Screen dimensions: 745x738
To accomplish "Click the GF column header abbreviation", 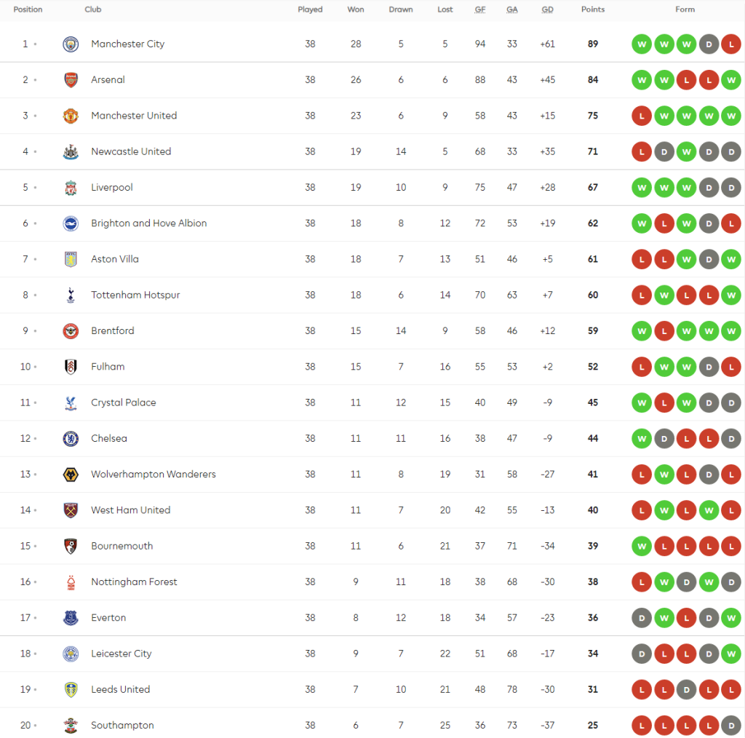I will 480,9.
